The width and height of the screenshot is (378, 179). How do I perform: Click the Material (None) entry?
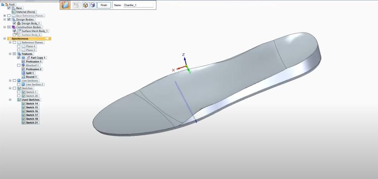[26, 12]
